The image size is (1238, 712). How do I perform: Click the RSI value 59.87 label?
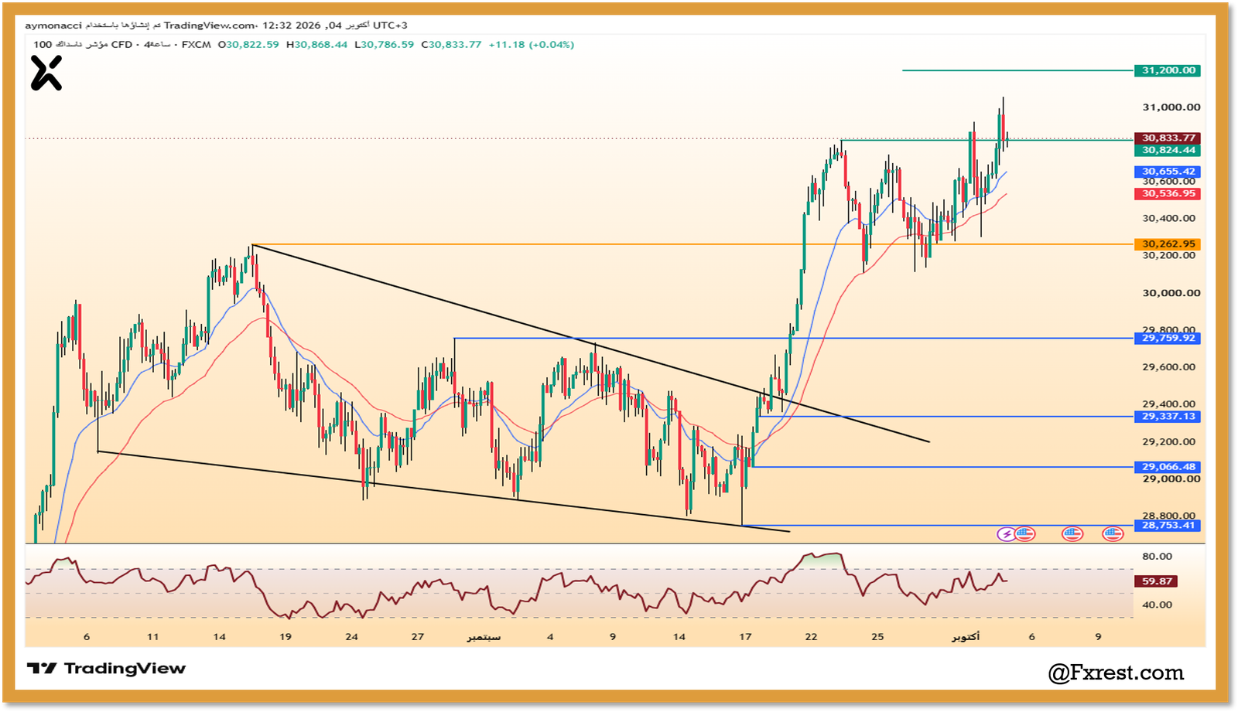1157,581
